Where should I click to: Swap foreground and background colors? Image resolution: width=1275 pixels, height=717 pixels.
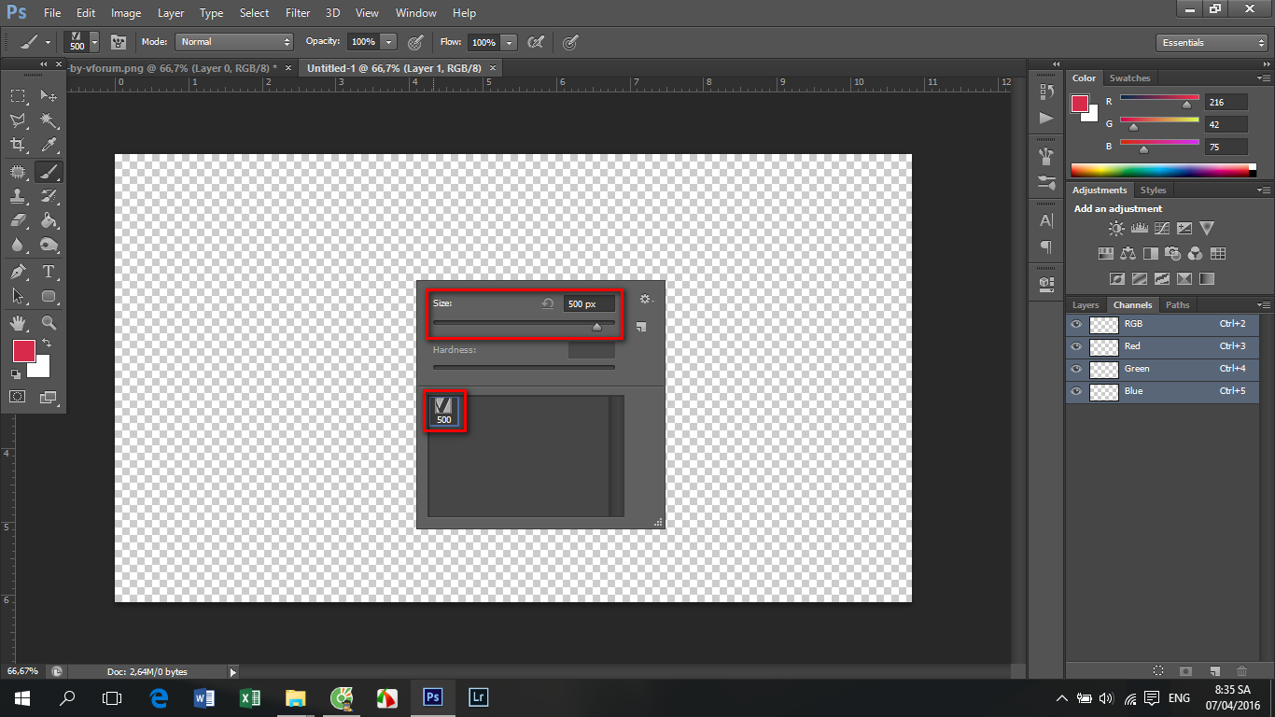[47, 344]
